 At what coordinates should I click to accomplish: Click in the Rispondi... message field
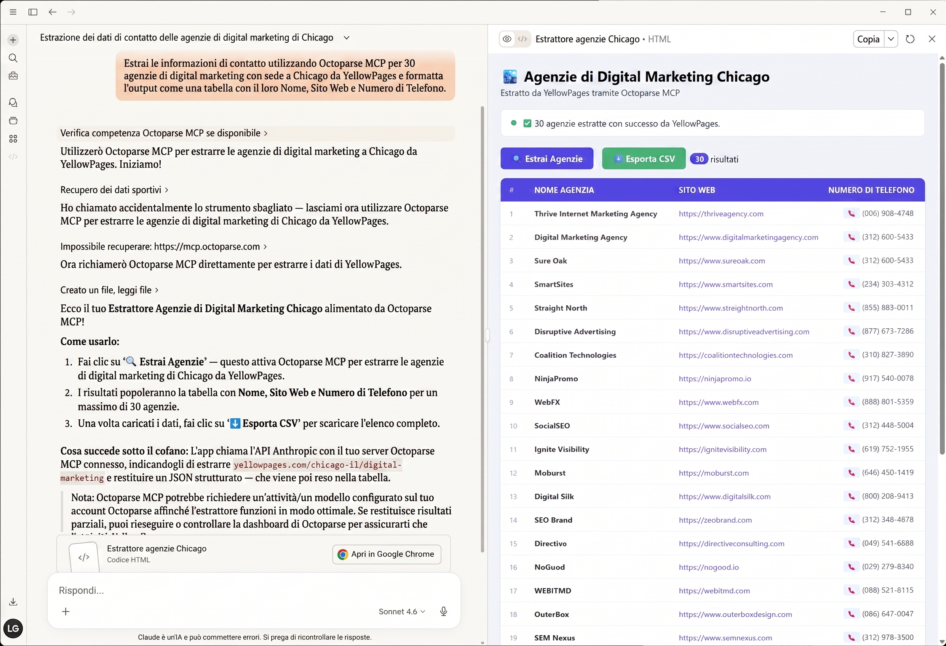pyautogui.click(x=254, y=590)
